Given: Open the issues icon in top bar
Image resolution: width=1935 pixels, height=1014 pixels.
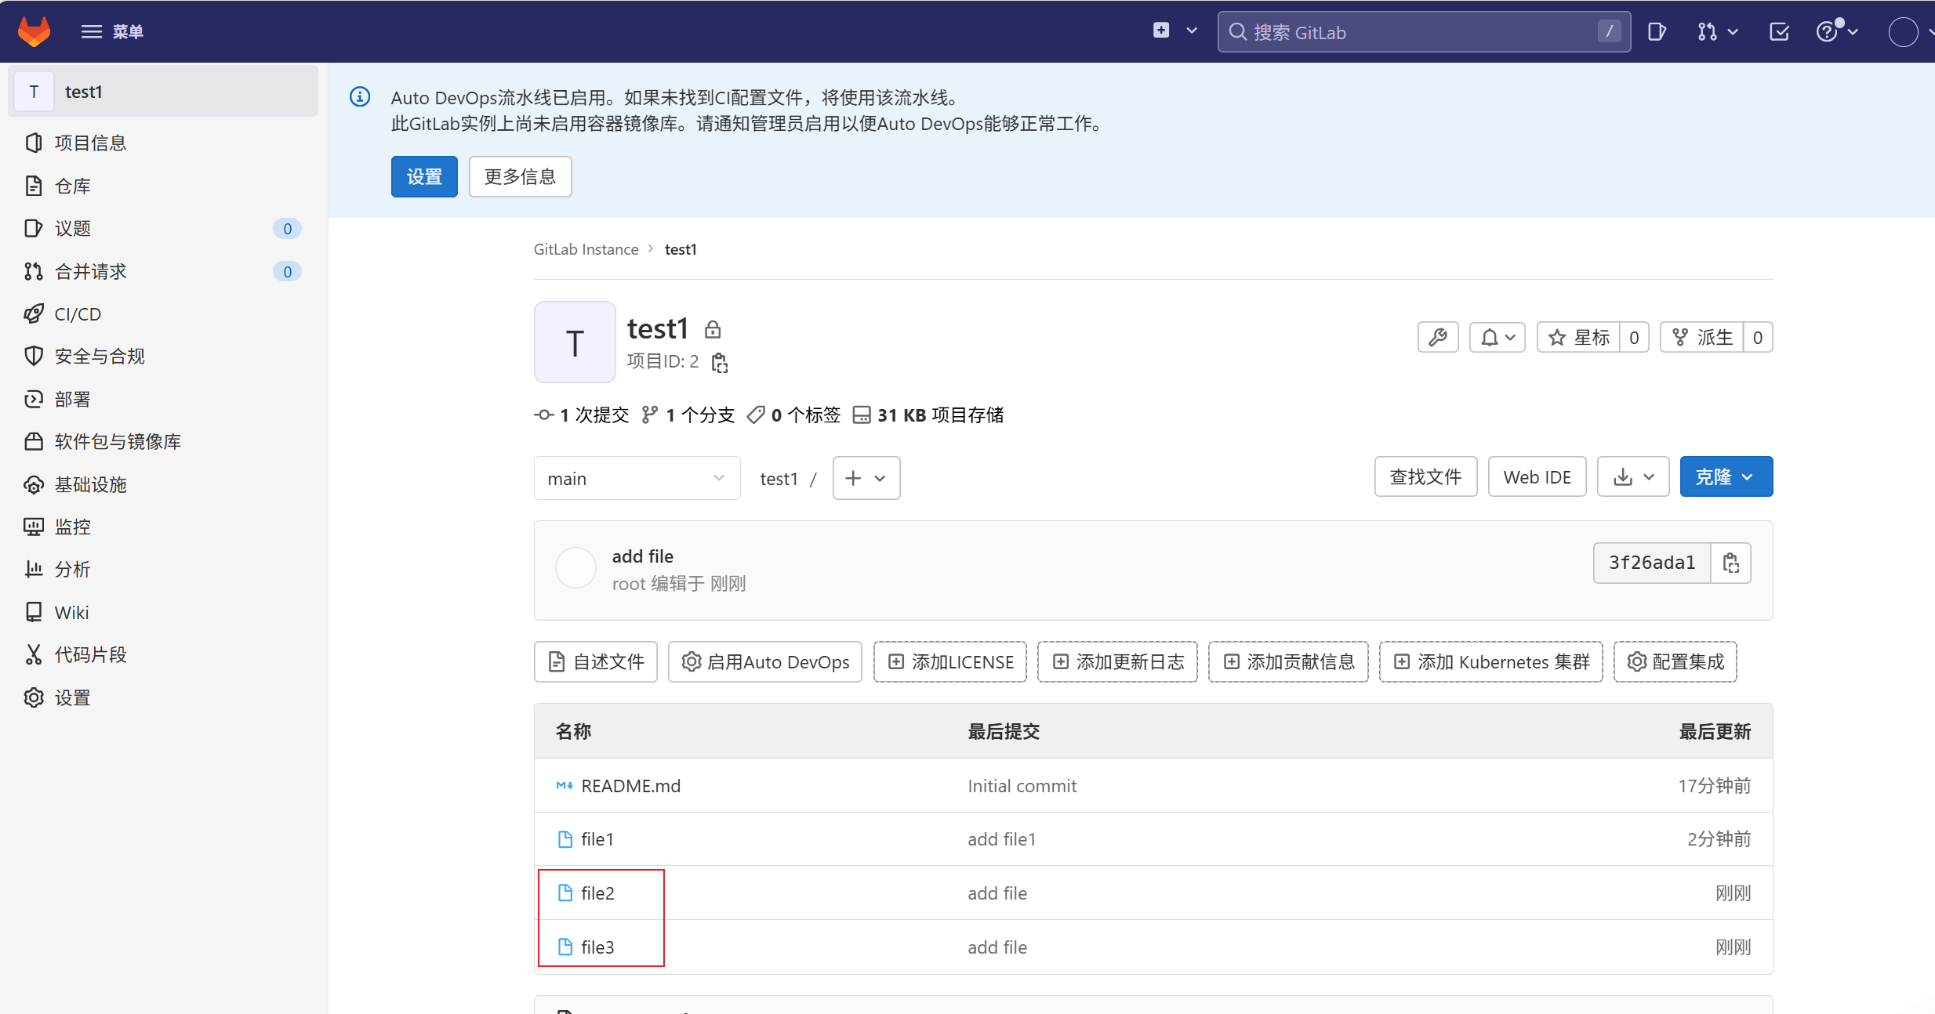Looking at the screenshot, I should (1657, 31).
